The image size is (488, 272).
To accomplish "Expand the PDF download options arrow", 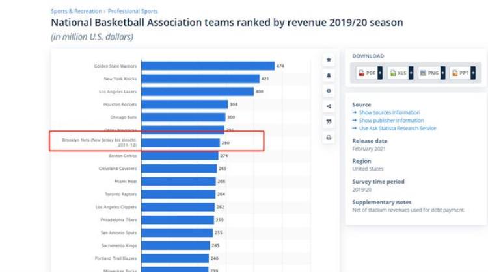I will (380, 73).
